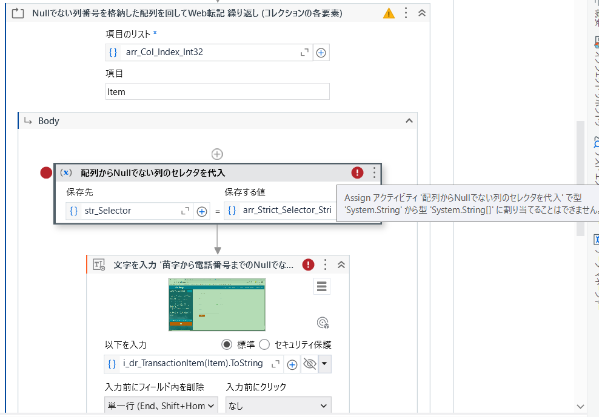Toggle the red breakpoint on Assign activity
Screen dimensions: 599x417
tap(46, 173)
